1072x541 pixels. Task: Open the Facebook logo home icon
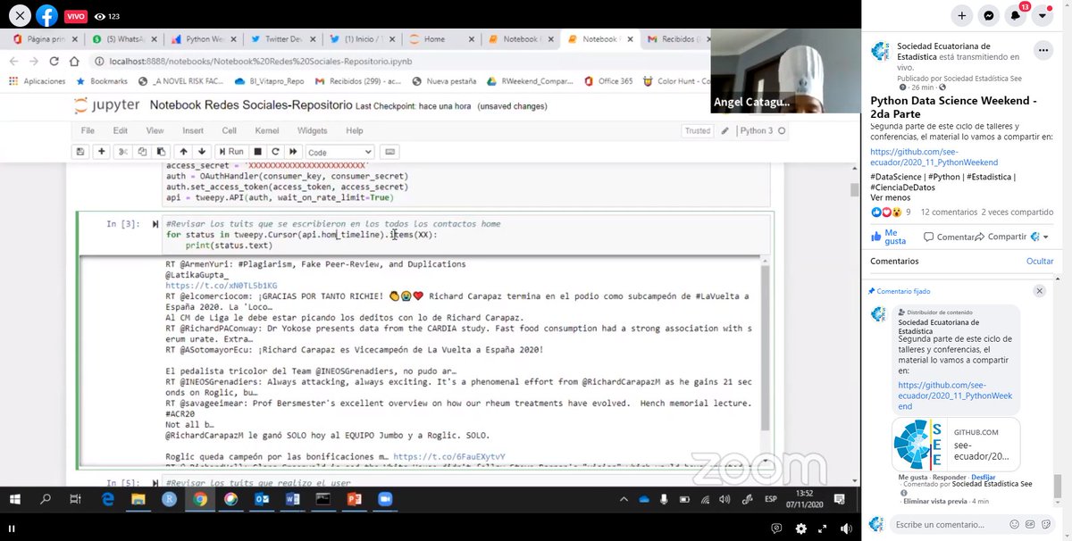point(46,15)
